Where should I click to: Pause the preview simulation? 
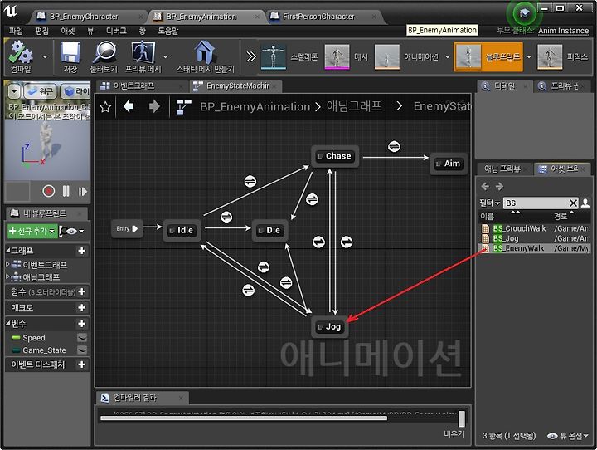[x=66, y=191]
